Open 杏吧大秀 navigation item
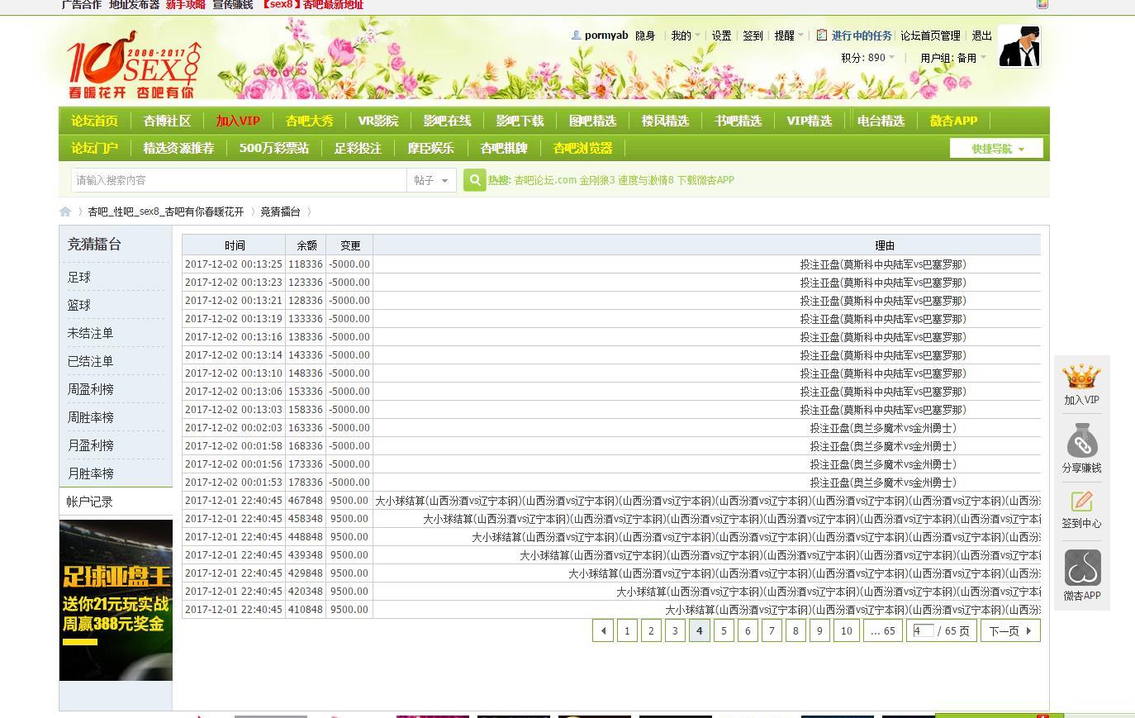 click(309, 121)
